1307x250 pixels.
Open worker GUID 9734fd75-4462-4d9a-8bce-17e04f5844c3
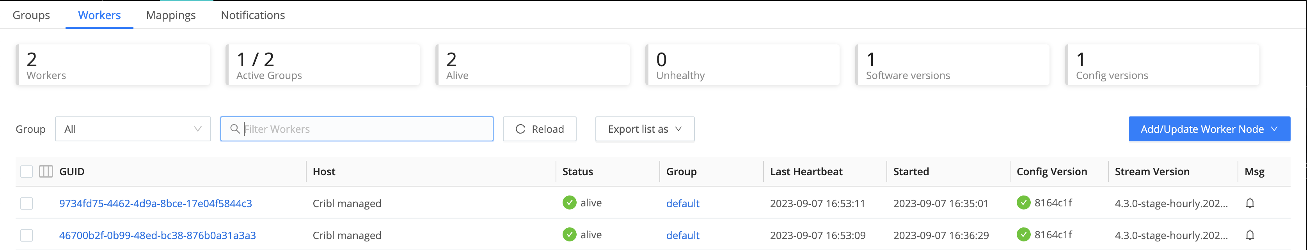point(156,203)
